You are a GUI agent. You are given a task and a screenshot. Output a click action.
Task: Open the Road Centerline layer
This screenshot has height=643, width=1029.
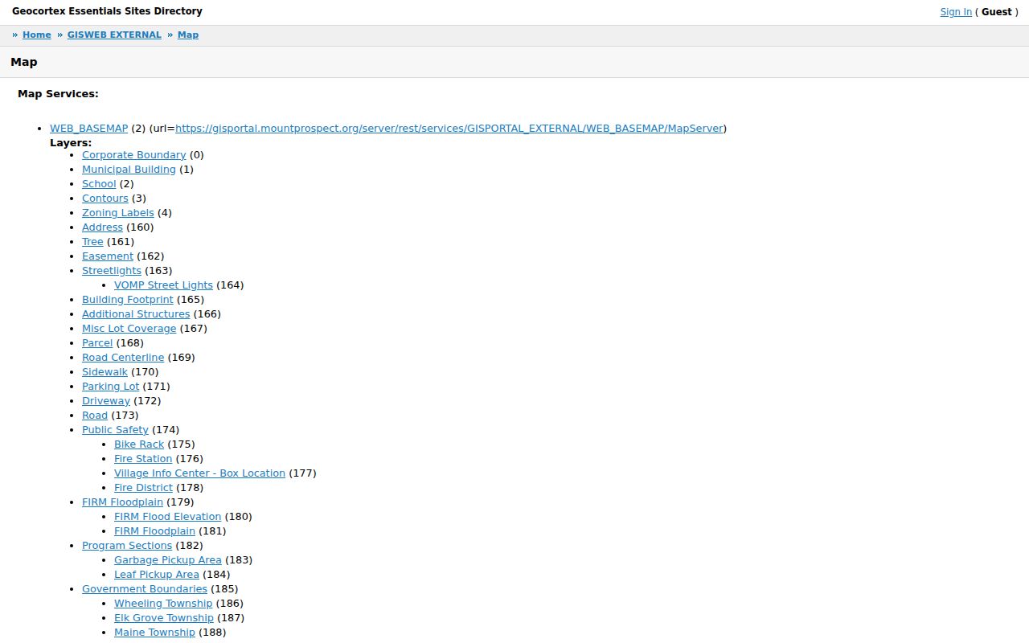[x=123, y=358]
